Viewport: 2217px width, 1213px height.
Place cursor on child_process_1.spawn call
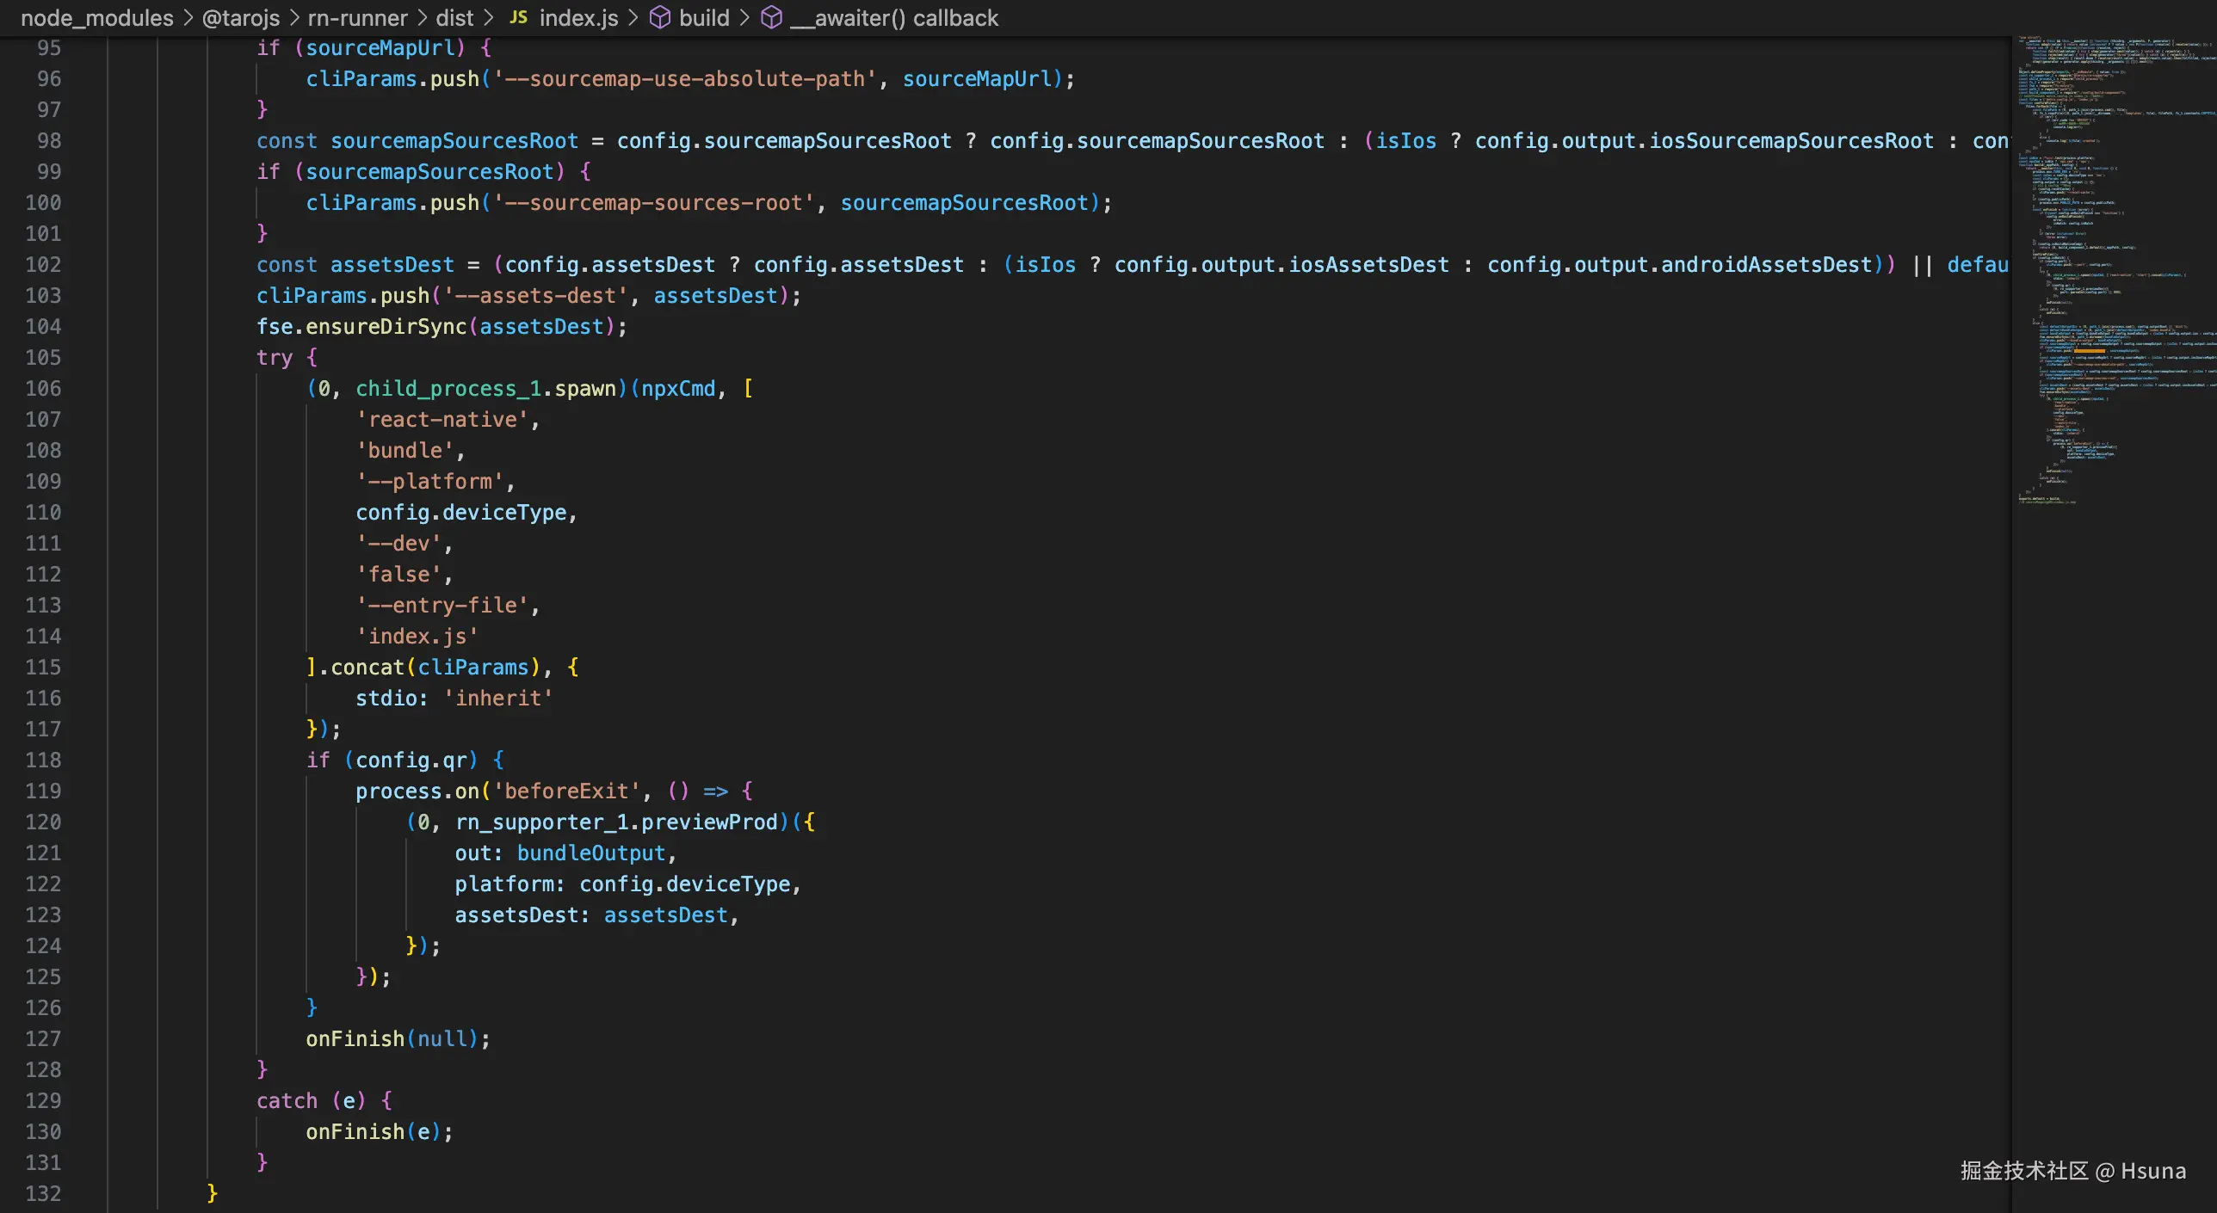point(486,388)
